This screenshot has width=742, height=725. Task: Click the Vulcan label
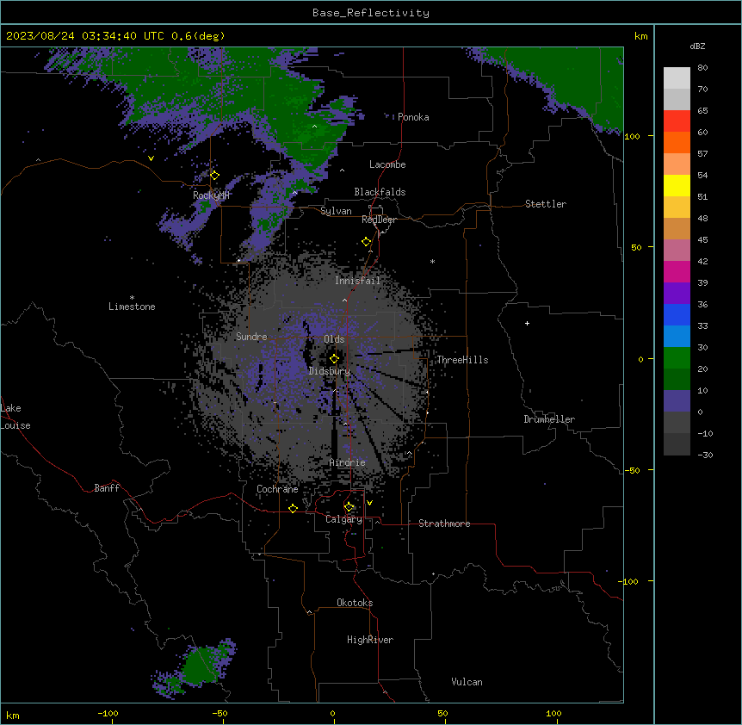[467, 682]
